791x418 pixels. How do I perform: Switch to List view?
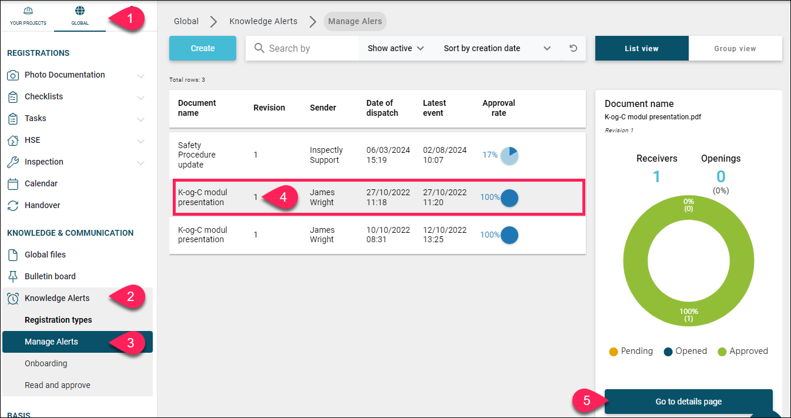tap(642, 48)
